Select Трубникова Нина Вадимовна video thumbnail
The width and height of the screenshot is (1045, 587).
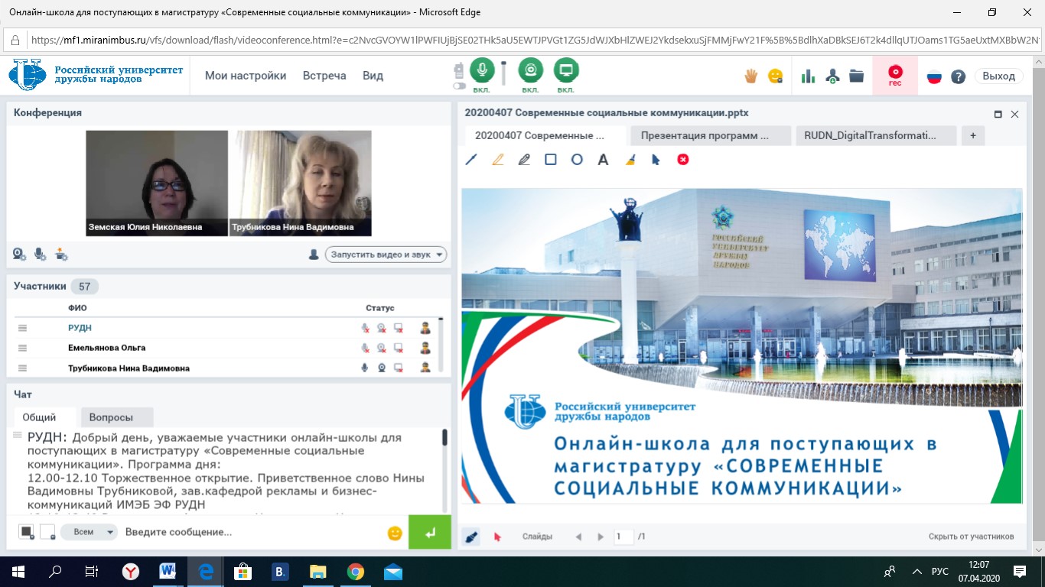pyautogui.click(x=301, y=183)
